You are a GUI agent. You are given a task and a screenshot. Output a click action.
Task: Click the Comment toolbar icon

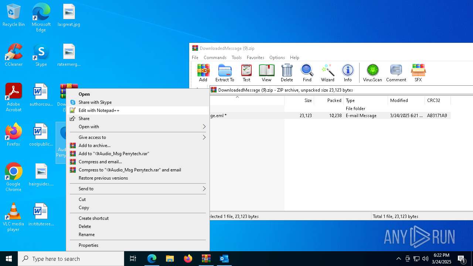coord(396,73)
